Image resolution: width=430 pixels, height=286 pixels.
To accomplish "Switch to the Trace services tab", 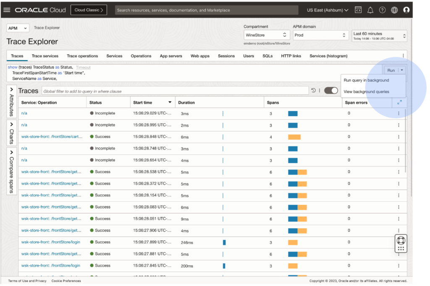I will tap(45, 56).
